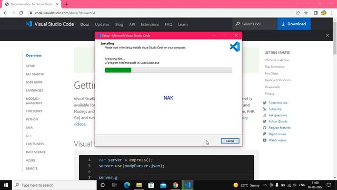Screen dimensions: 337x190
Task: Jump to Privacy section
Action: point(270,94)
